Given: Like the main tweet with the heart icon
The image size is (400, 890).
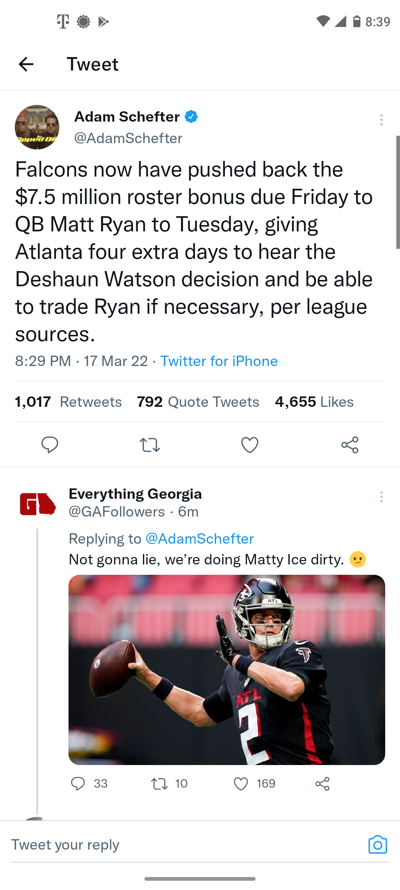Looking at the screenshot, I should click(250, 445).
